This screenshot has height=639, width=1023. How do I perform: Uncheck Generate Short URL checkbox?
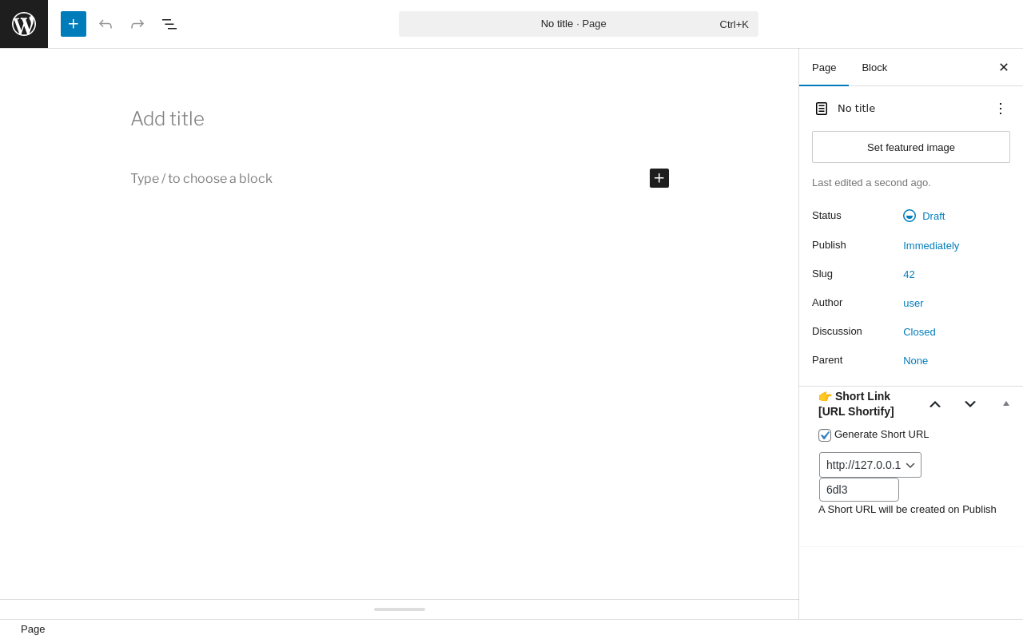825,435
